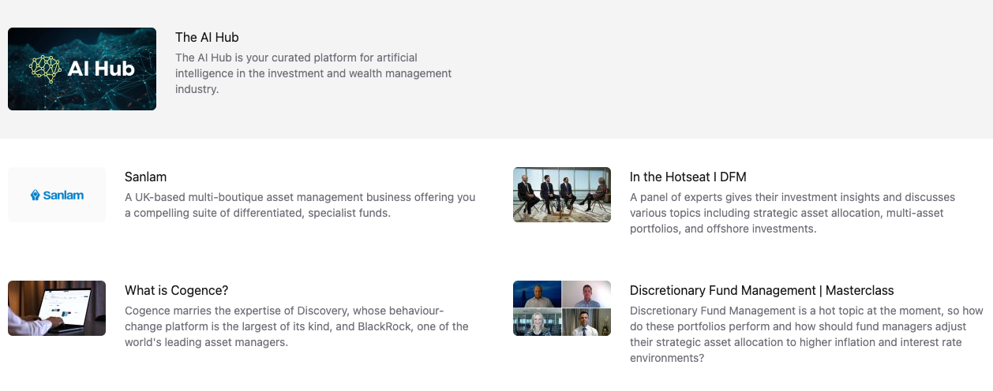Open the Sanlam heading link
Image resolution: width=993 pixels, height=391 pixels.
[x=145, y=177]
